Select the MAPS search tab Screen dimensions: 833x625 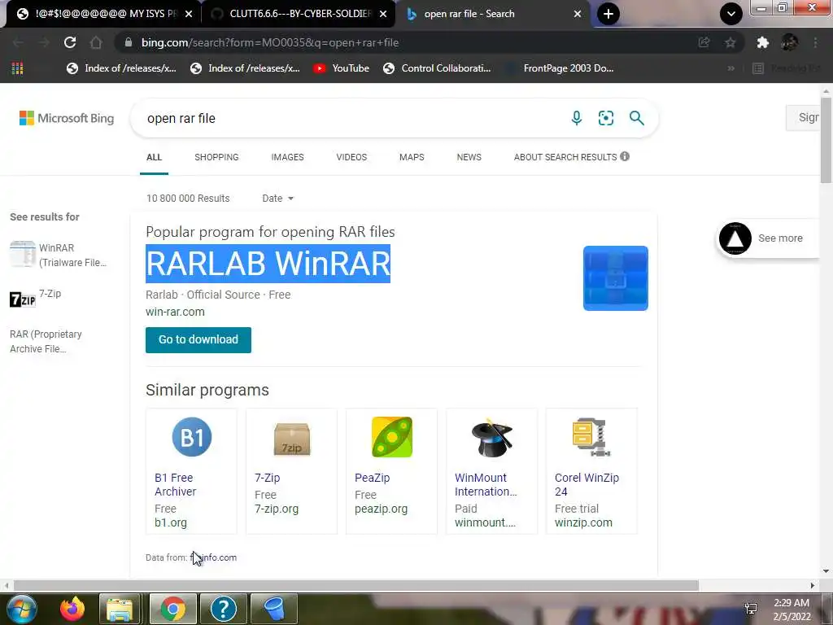[412, 157]
